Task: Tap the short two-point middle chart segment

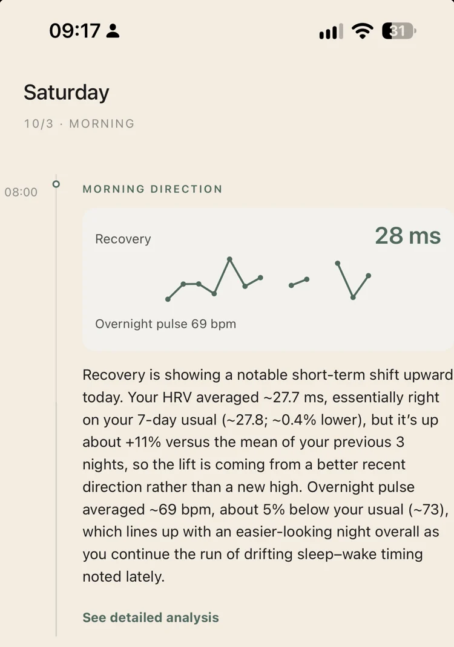Action: pos(299,282)
